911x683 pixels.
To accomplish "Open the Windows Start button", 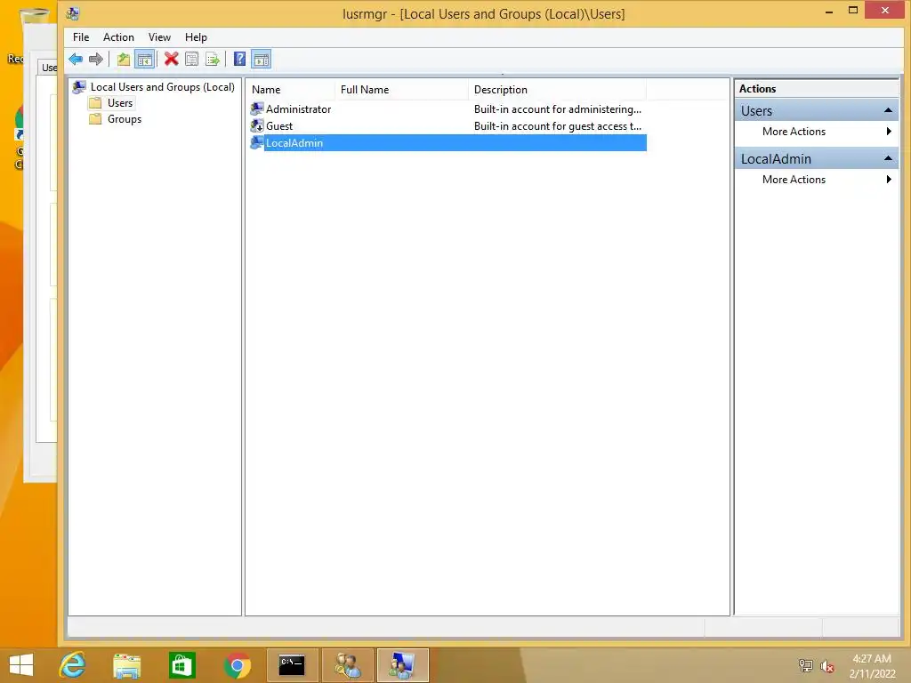I will pos(21,665).
